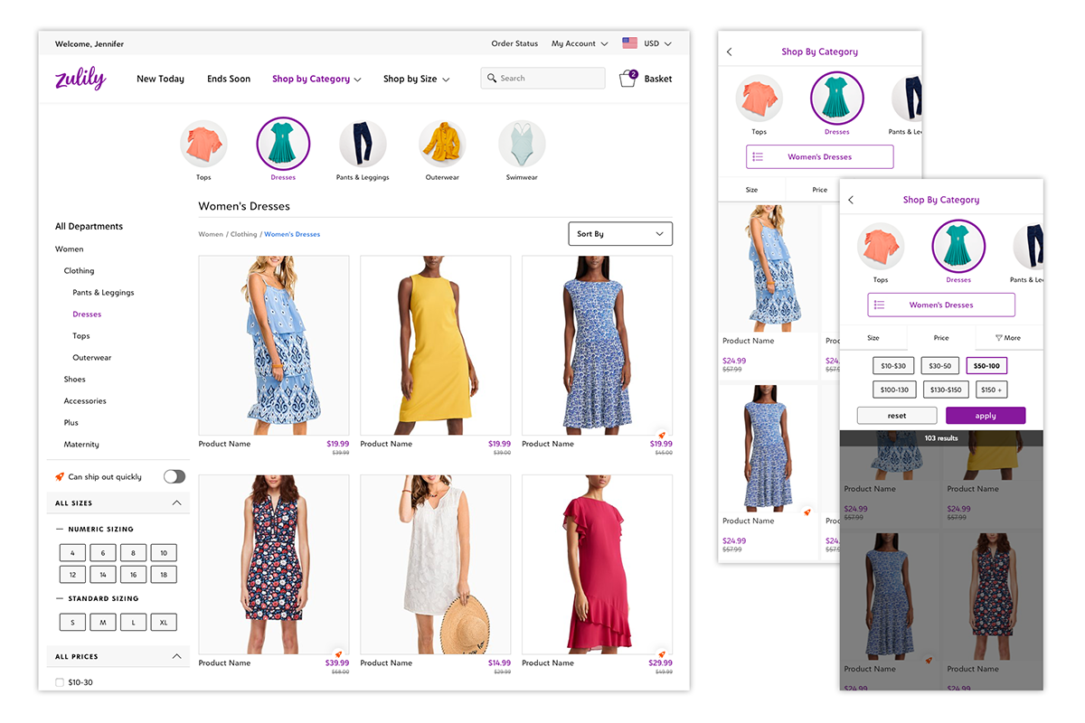Go back using arrow on front mobile screen
This screenshot has height=723, width=1085.
tap(851, 200)
